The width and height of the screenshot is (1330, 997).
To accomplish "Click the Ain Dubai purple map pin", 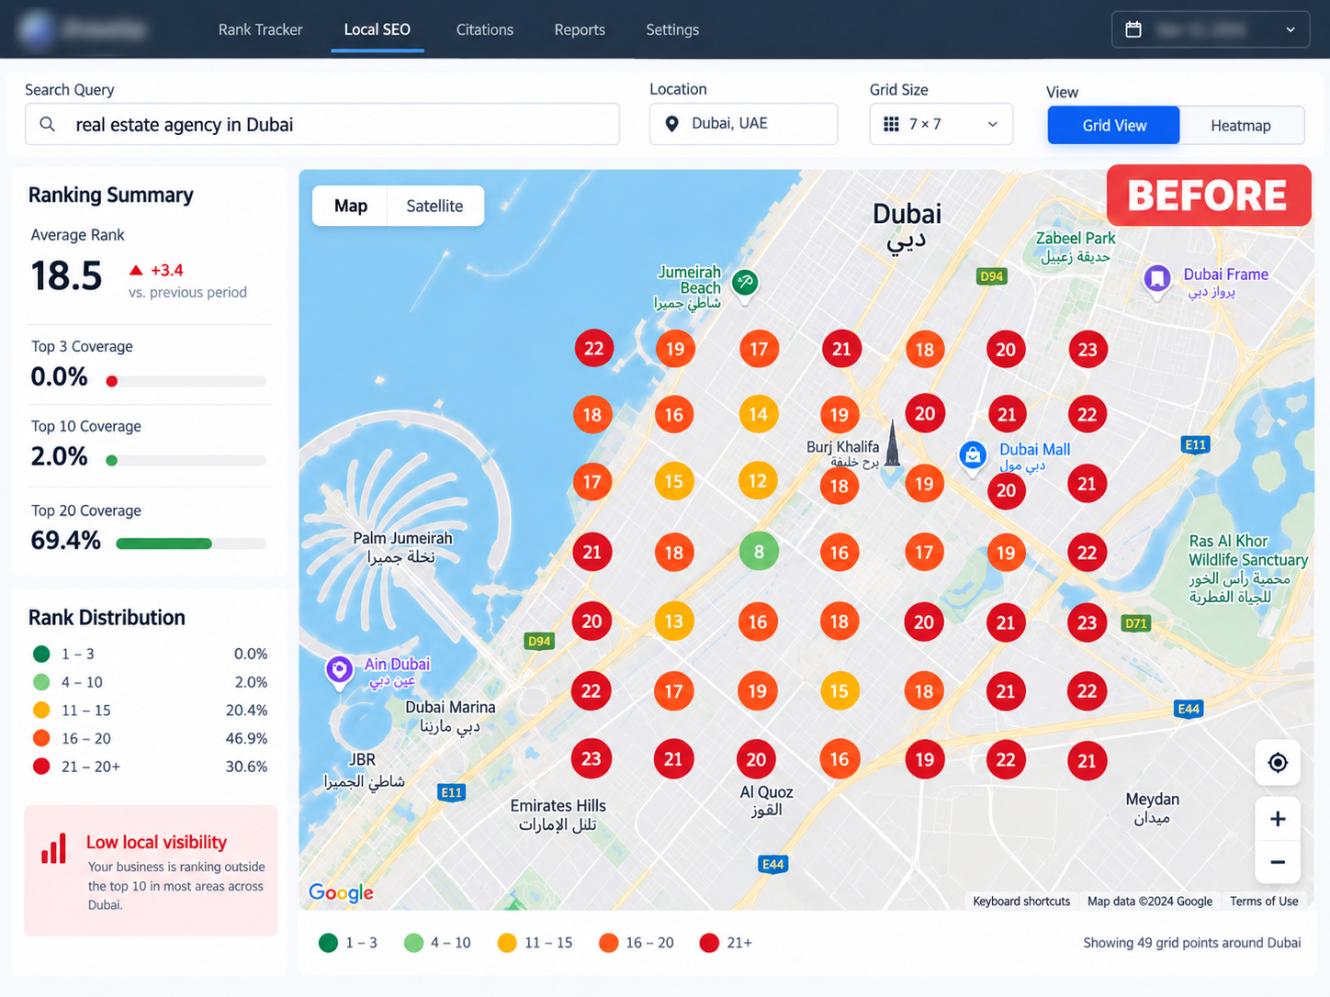I will (x=339, y=672).
